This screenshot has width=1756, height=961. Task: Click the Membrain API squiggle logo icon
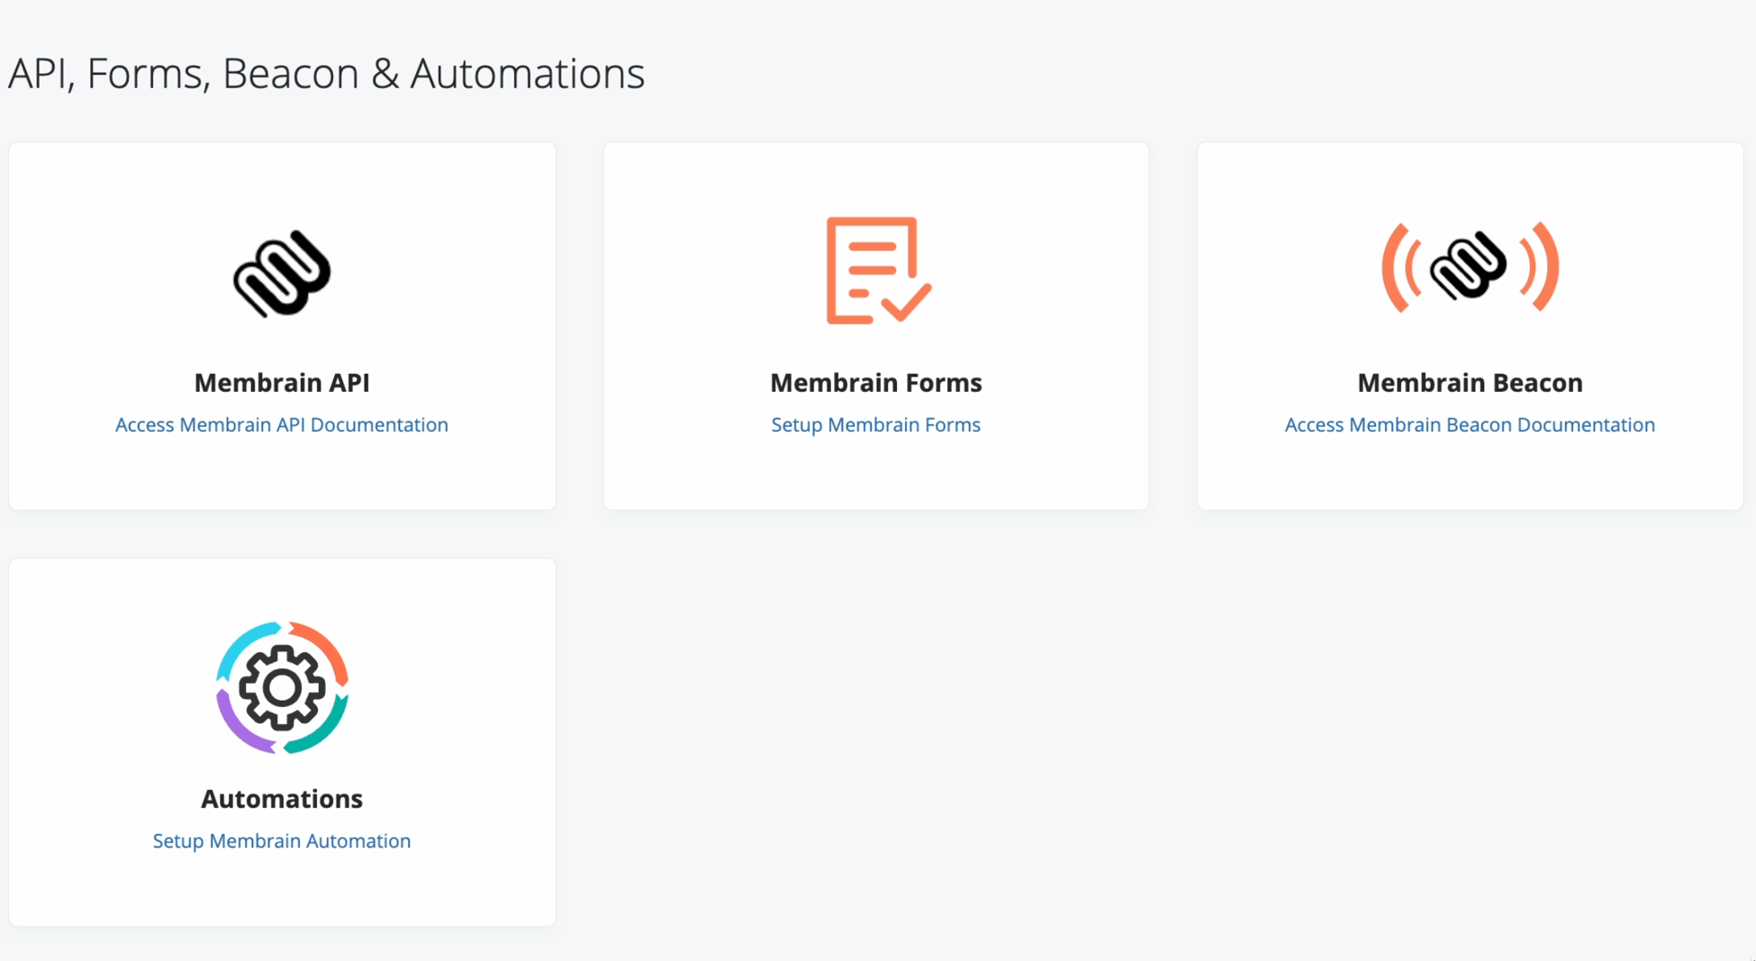pos(282,276)
